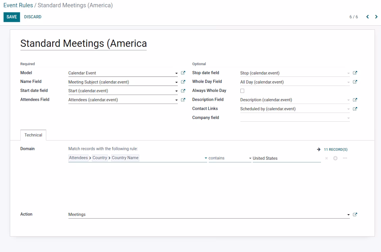Open external link for Description Field
The image size is (381, 252).
[x=355, y=100]
